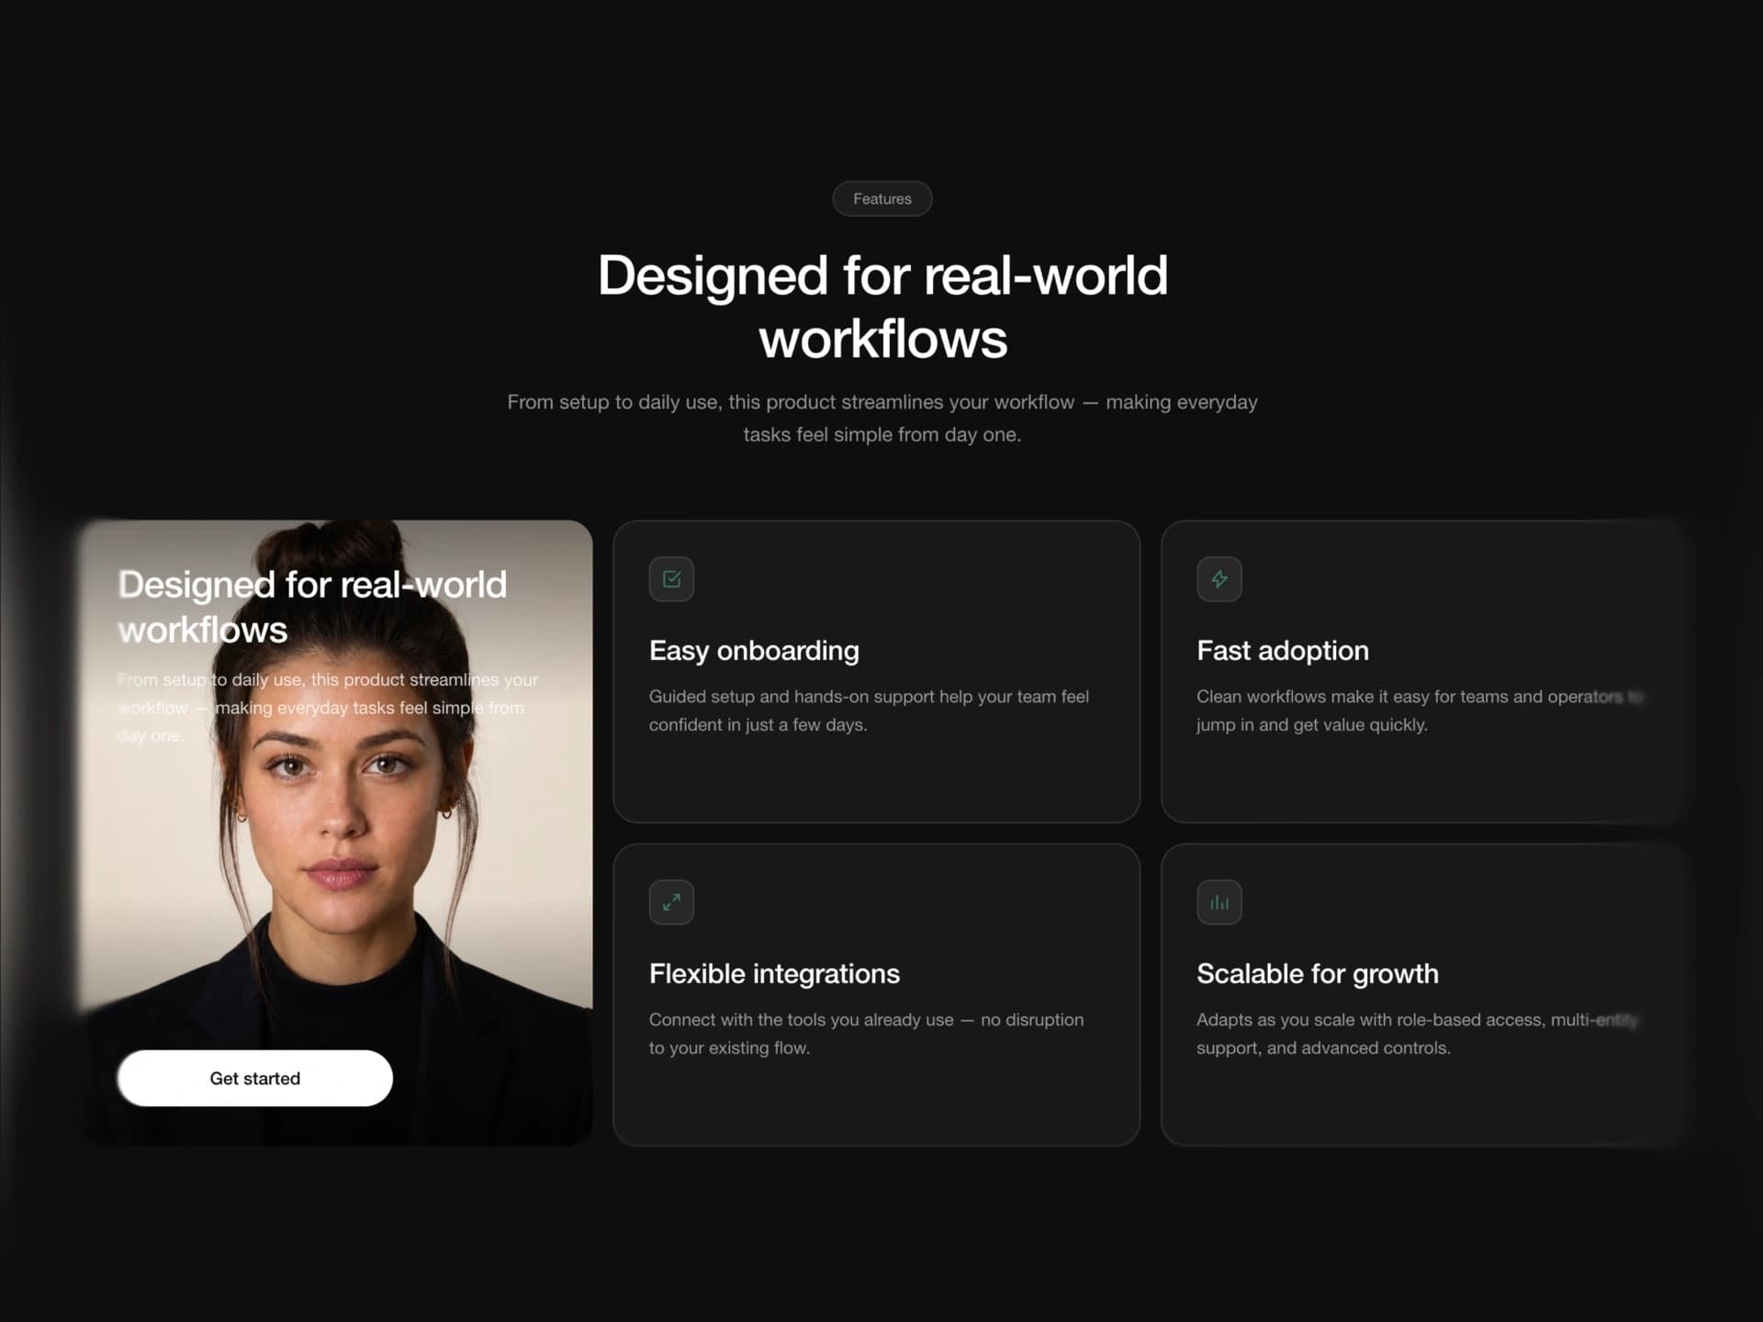Click the 'Clean workflows make it easy' description
Screen dimensions: 1763x1322
coord(1420,711)
